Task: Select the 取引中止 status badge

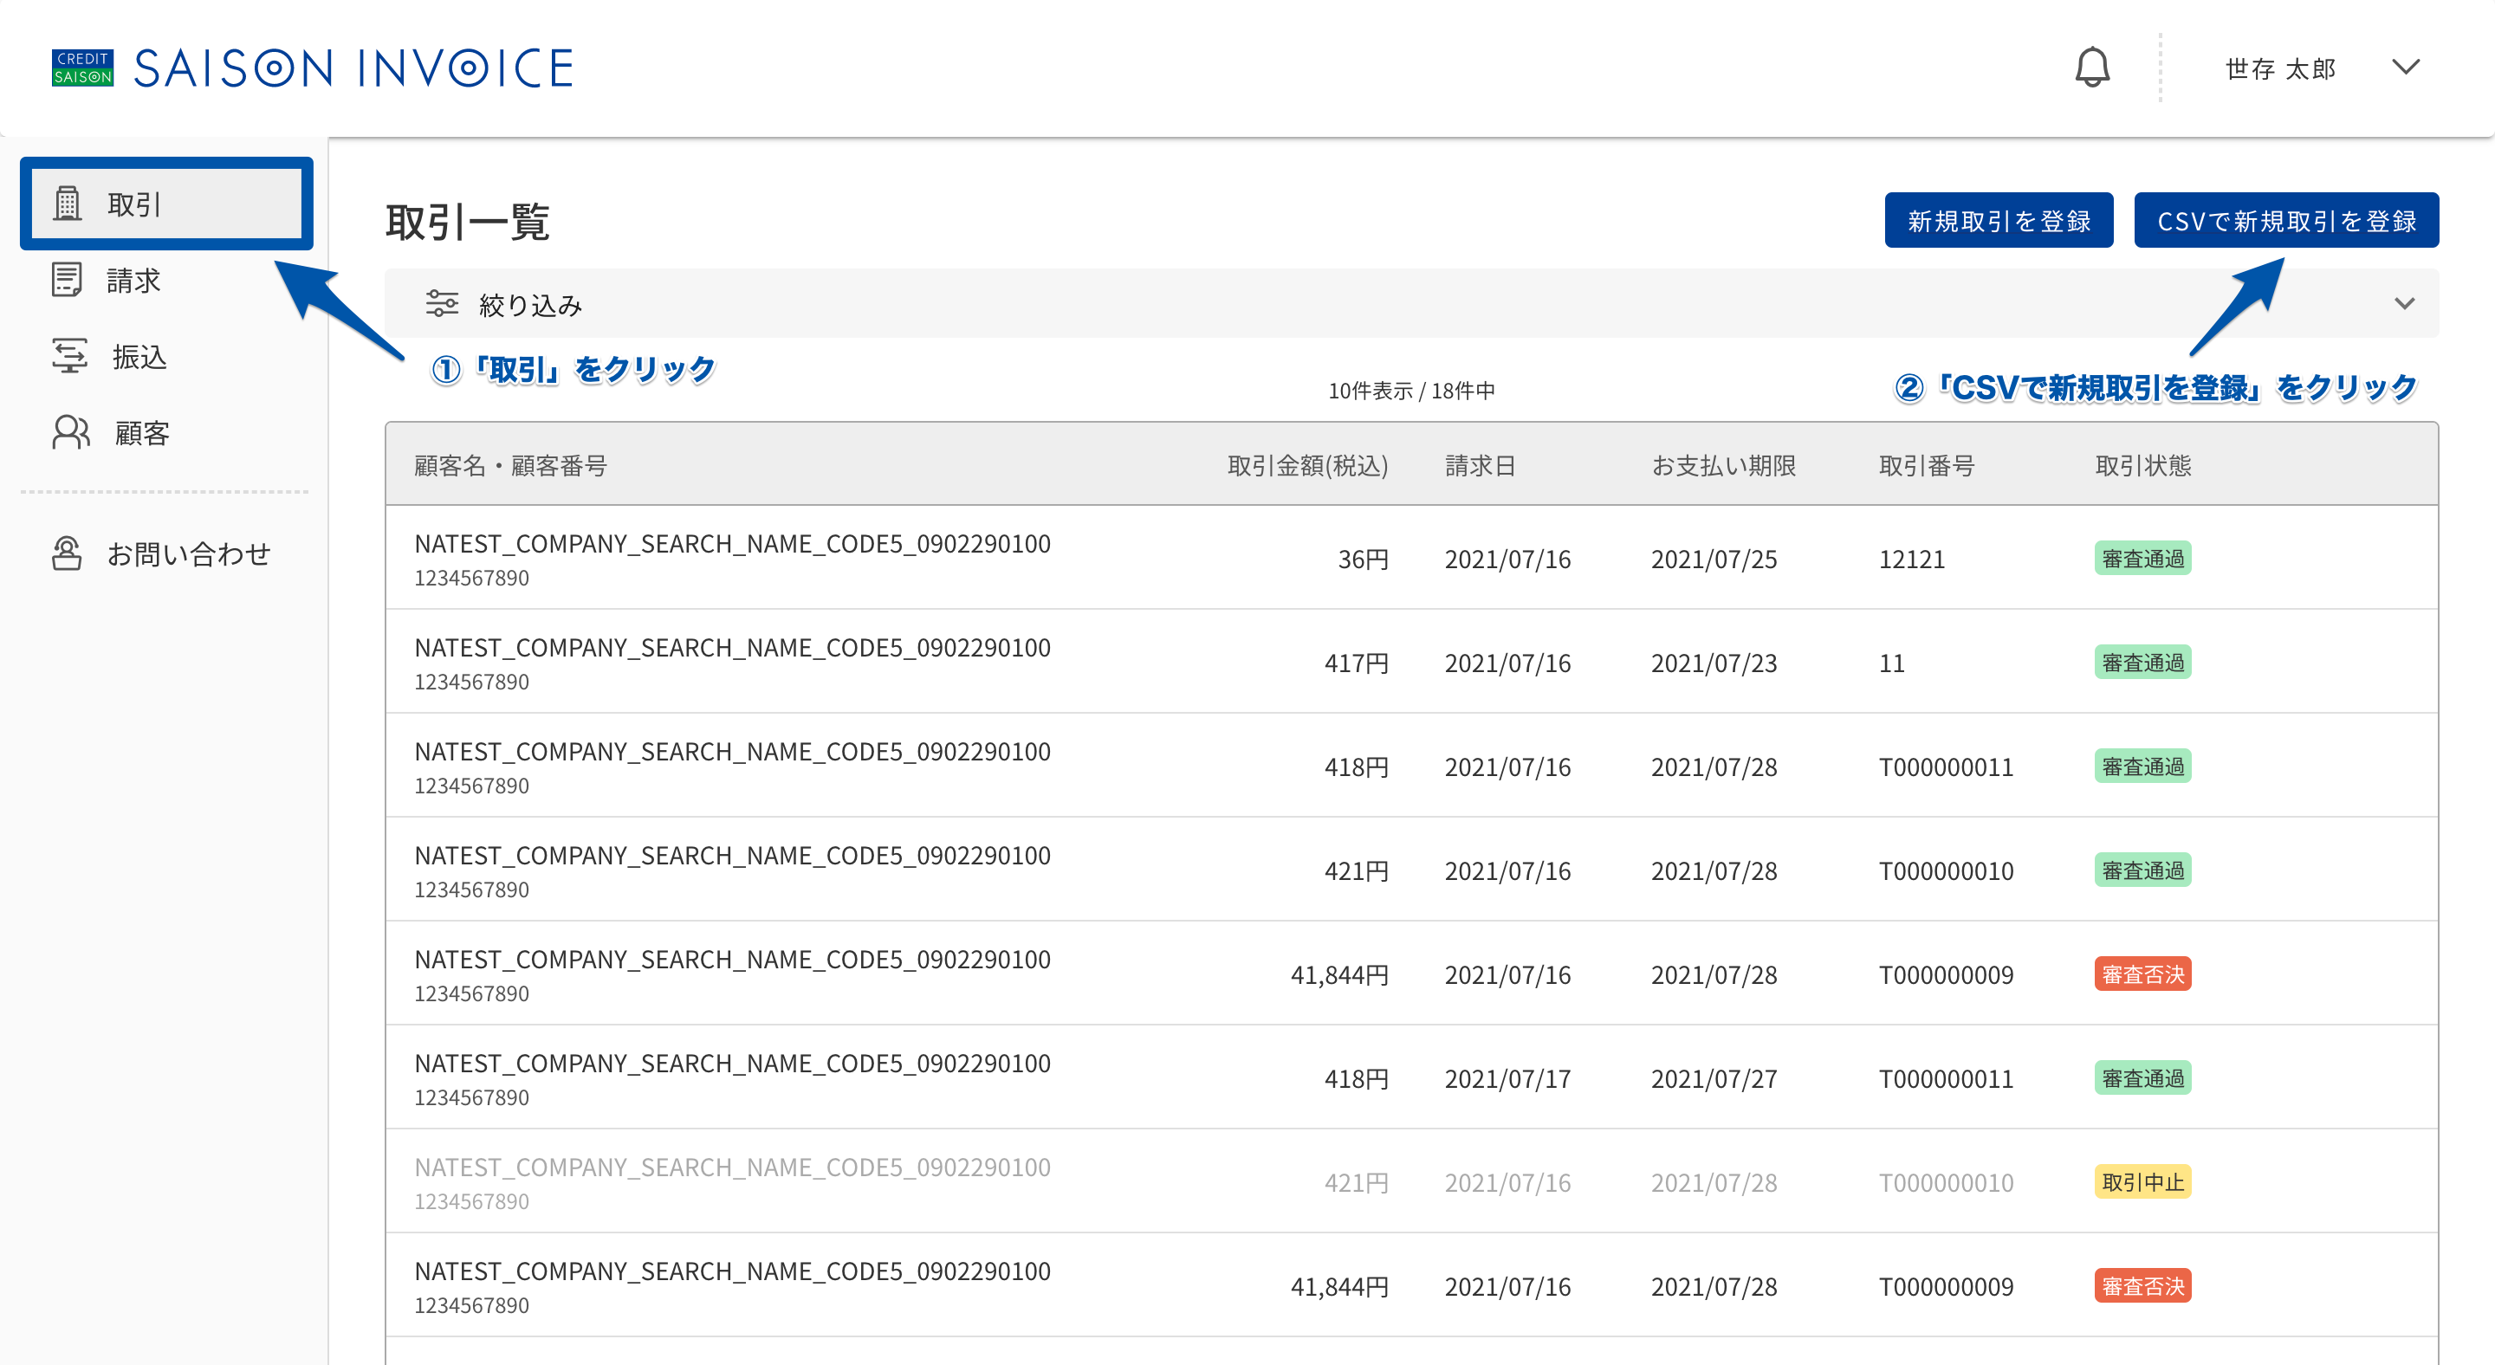Action: point(2142,1182)
